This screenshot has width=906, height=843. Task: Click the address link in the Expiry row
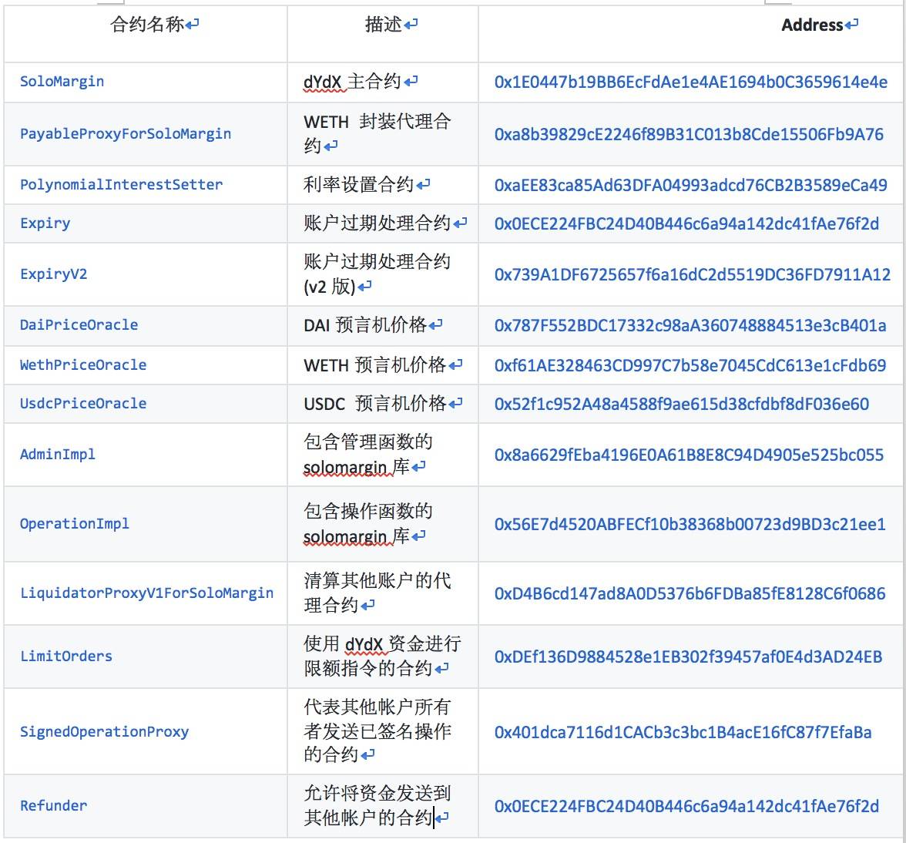[x=687, y=224]
